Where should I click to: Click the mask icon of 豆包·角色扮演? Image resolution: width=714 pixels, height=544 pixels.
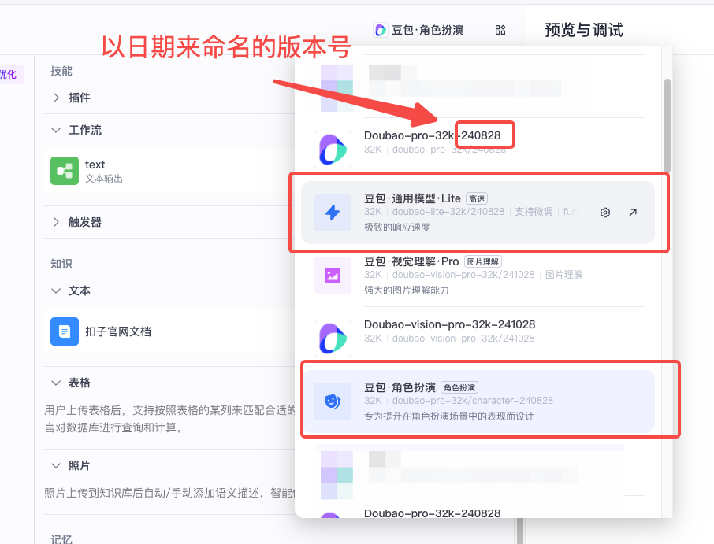pos(333,402)
